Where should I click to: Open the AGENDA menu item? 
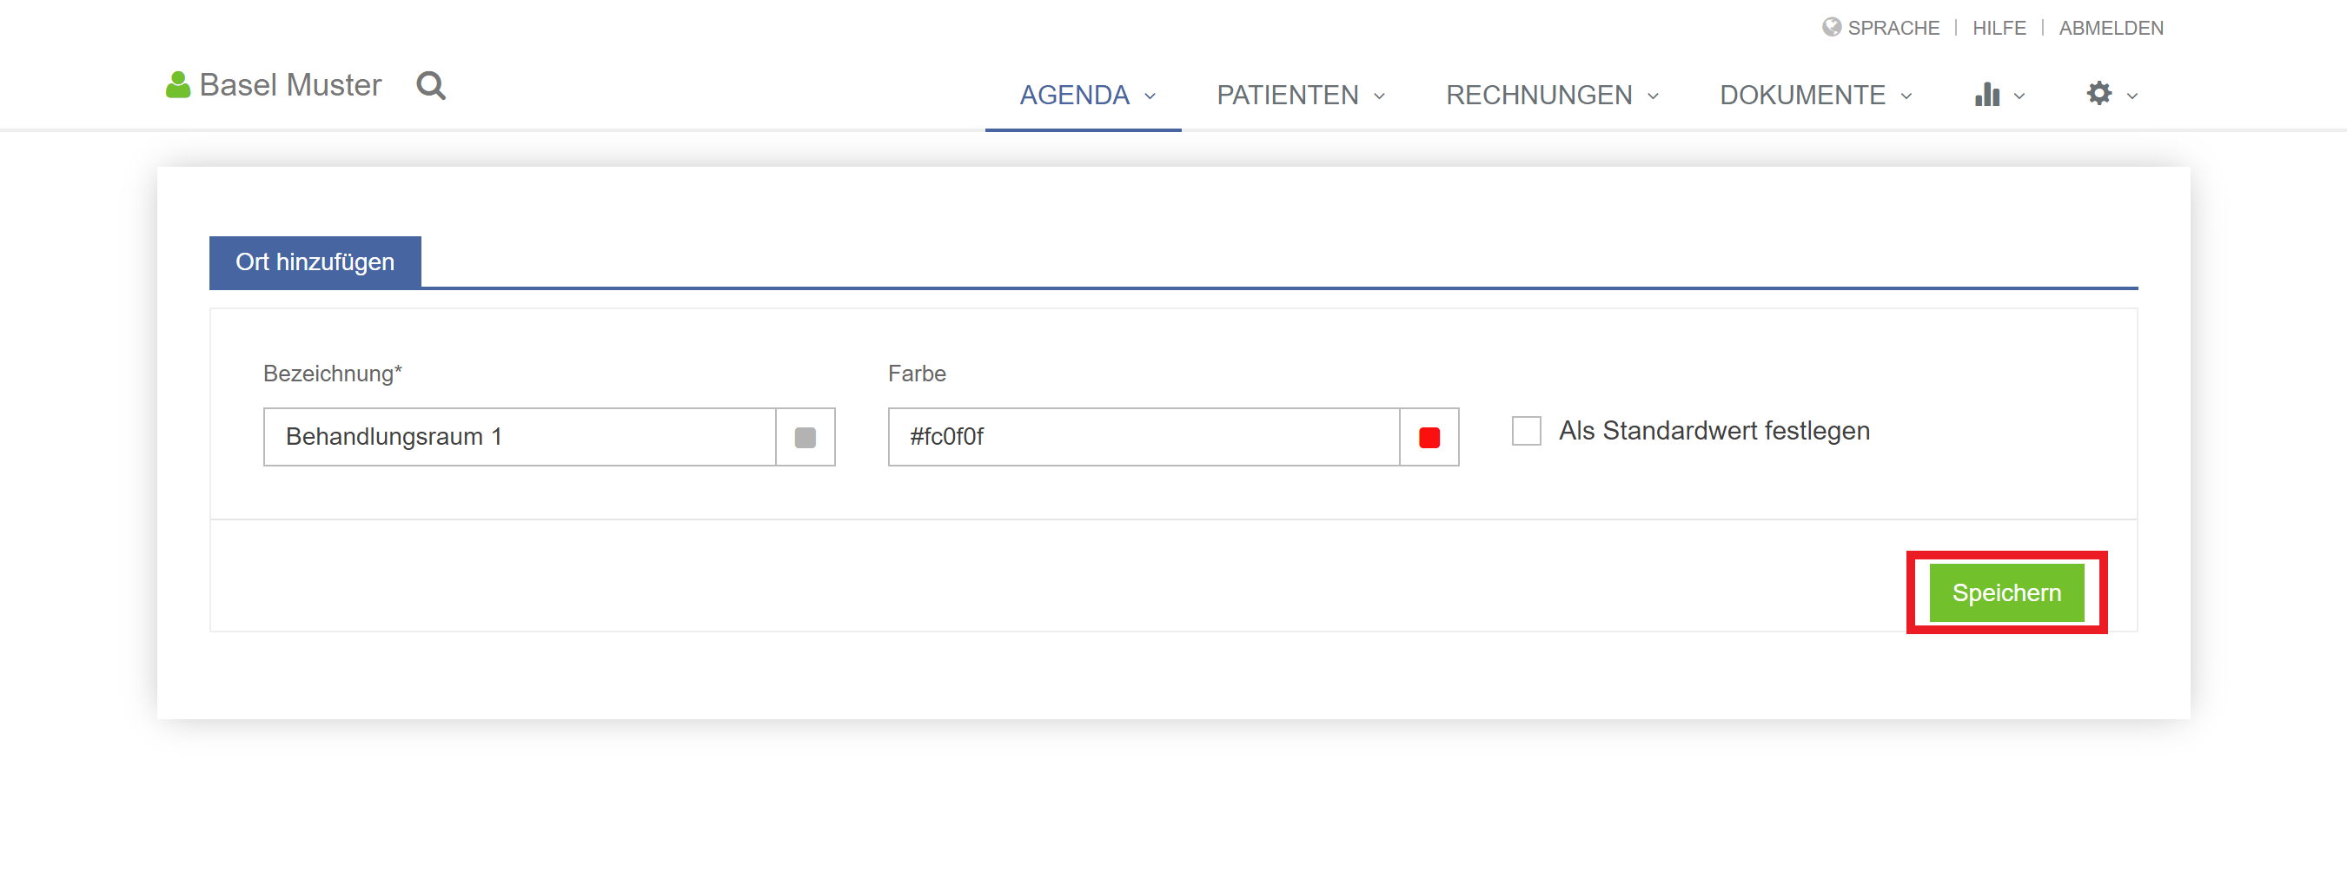tap(1074, 95)
